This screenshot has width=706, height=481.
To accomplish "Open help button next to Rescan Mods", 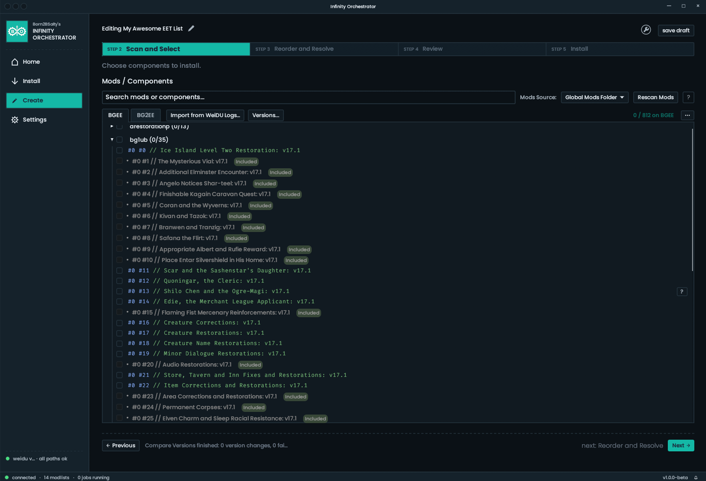I will [x=688, y=98].
